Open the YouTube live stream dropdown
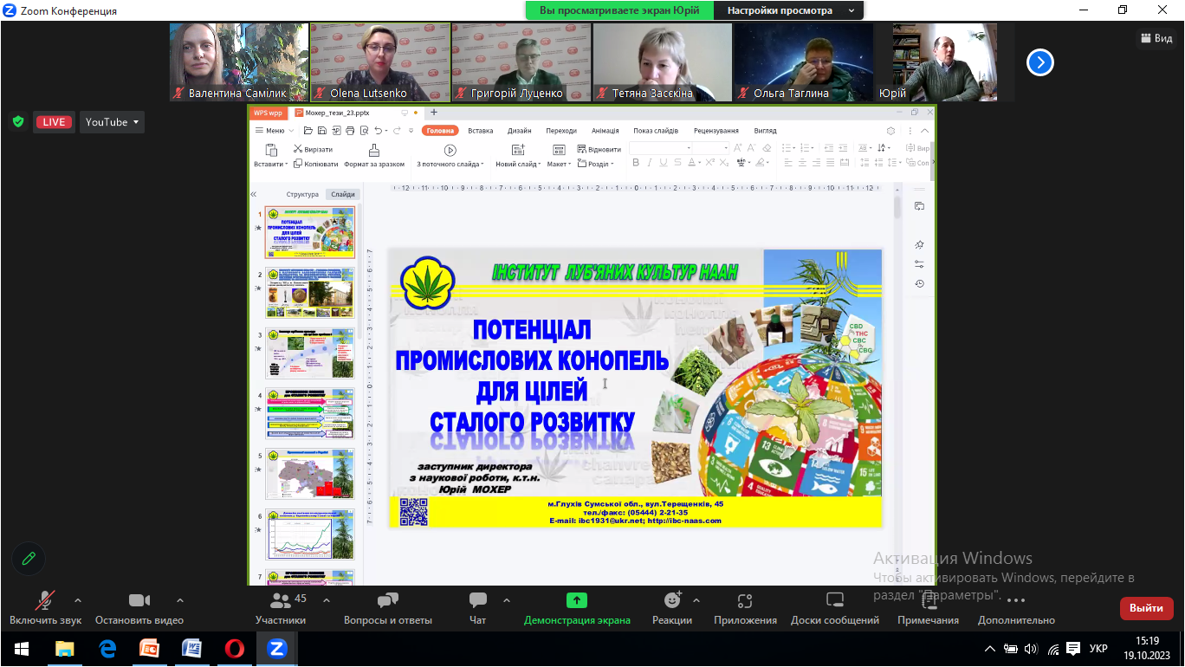This screenshot has height=667, width=1185. (113, 122)
